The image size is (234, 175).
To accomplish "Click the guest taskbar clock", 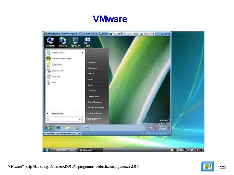I will pos(162,128).
